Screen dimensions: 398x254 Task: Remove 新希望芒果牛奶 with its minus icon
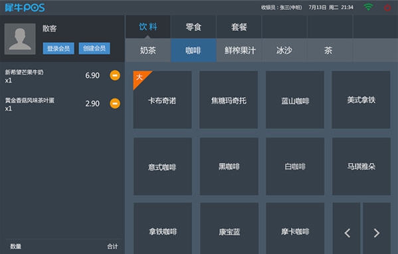[x=115, y=75]
